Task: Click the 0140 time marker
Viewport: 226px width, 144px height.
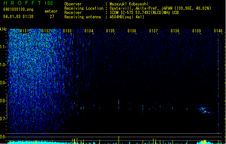Action: click(x=218, y=31)
